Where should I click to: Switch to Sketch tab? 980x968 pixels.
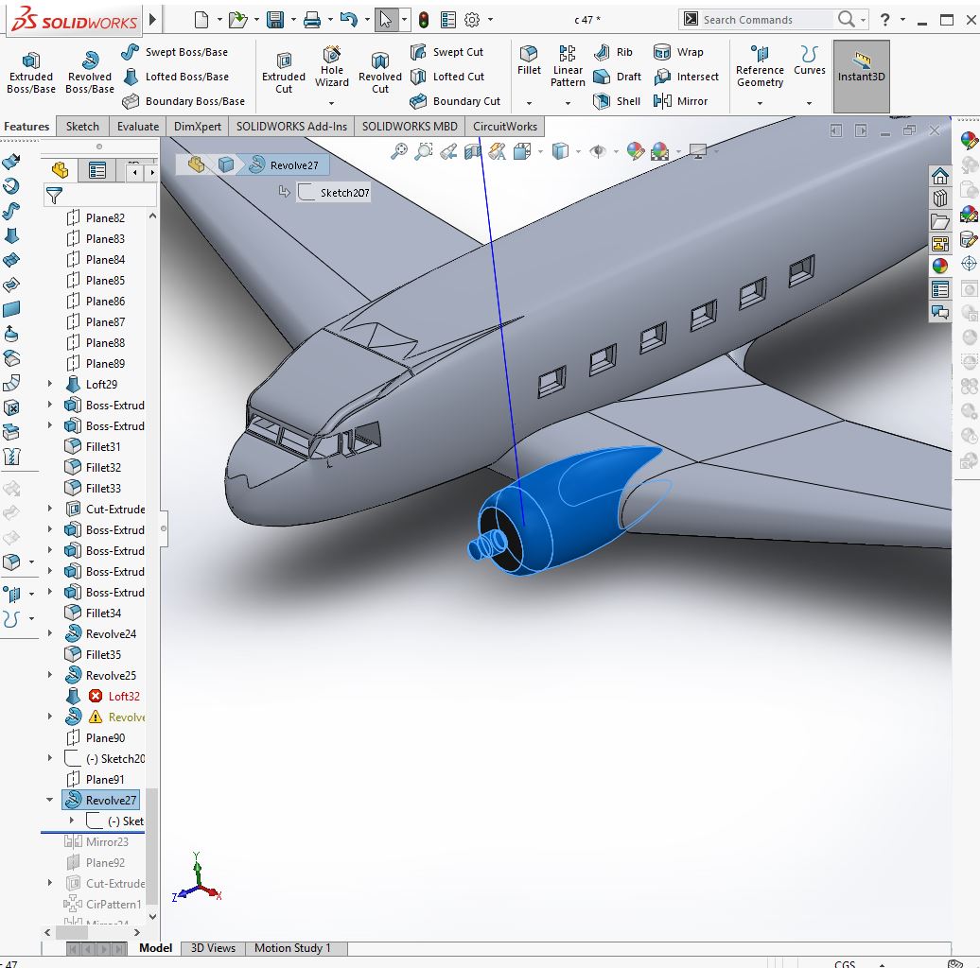(x=82, y=126)
